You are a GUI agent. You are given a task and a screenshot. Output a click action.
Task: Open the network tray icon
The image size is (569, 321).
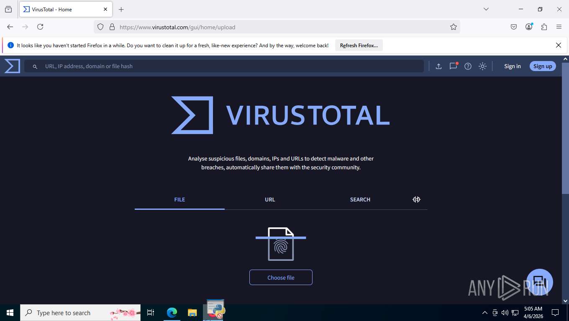click(x=515, y=313)
